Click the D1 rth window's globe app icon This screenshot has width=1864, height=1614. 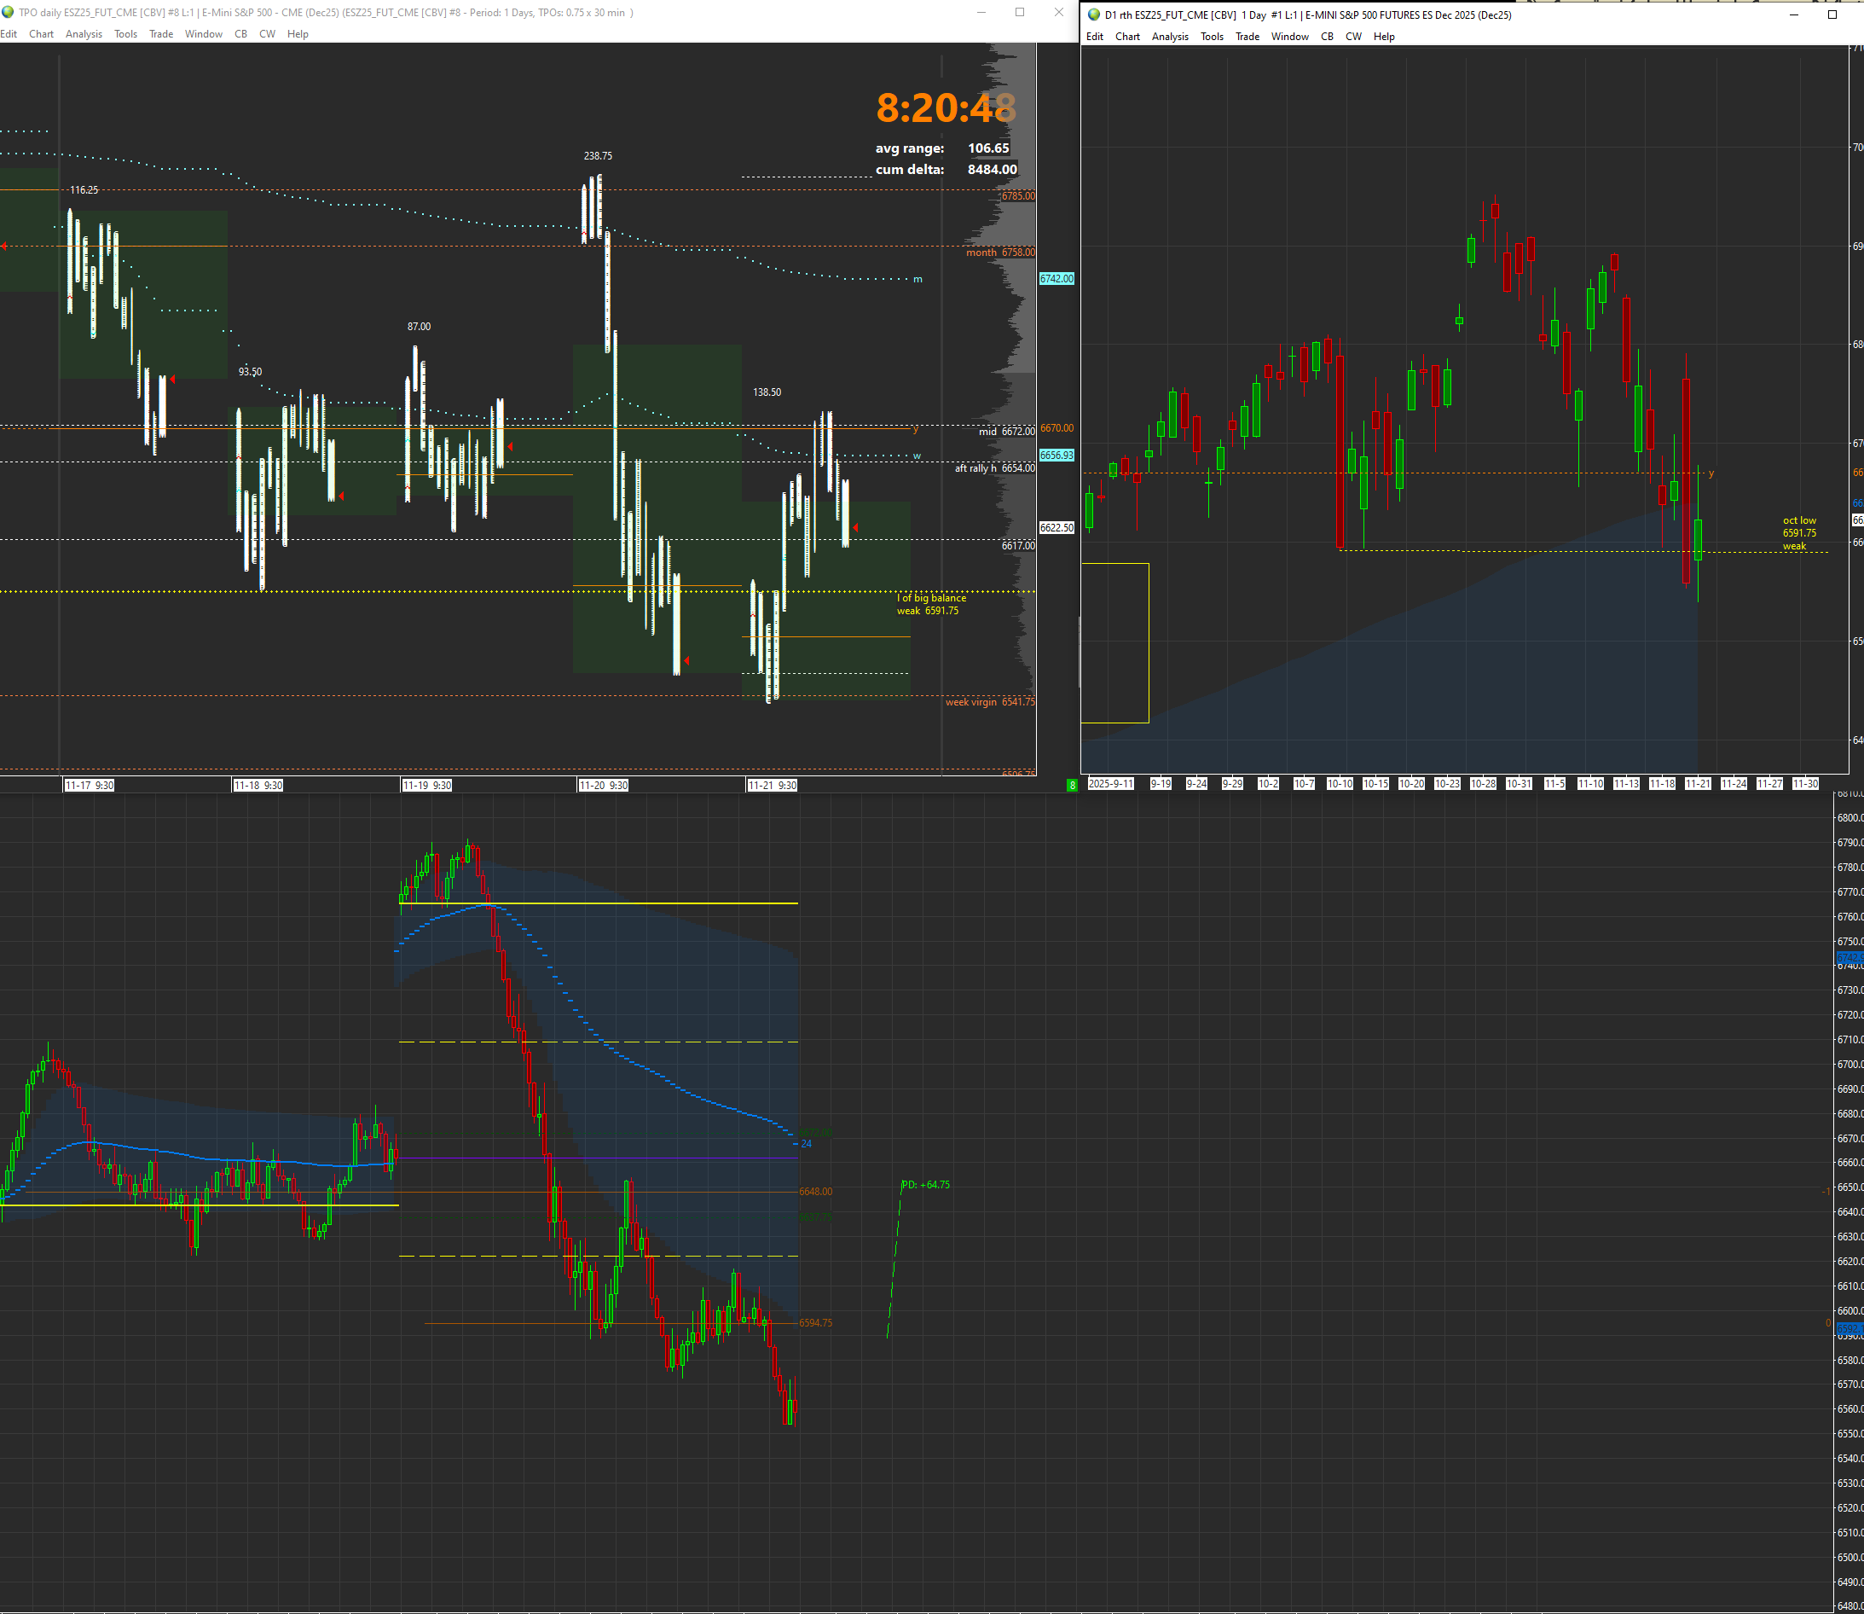(1093, 15)
